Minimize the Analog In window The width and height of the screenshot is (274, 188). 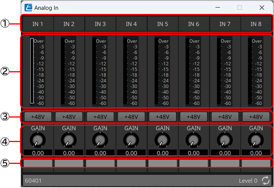tap(217, 8)
